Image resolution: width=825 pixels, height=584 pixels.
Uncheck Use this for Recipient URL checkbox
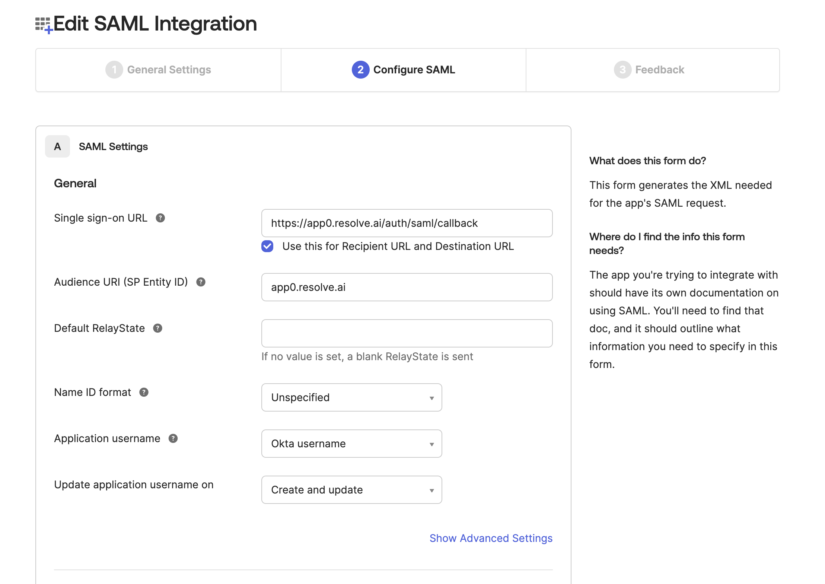(267, 246)
